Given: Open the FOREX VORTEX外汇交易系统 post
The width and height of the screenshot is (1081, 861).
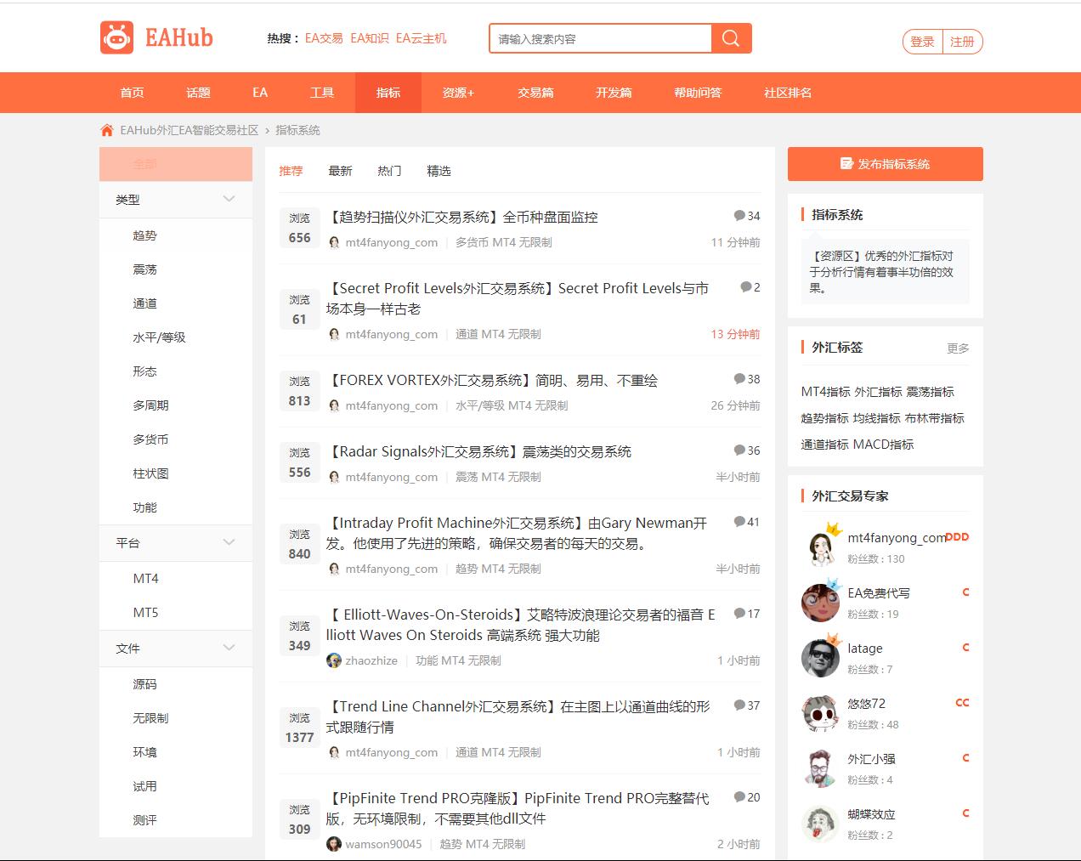Looking at the screenshot, I should coord(493,380).
